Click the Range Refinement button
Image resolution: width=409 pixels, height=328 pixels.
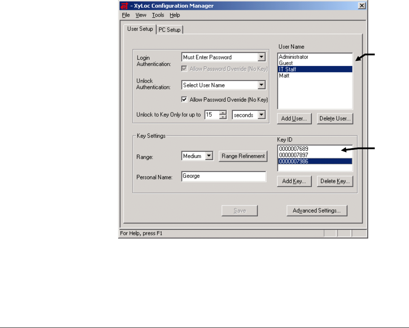[x=243, y=156]
